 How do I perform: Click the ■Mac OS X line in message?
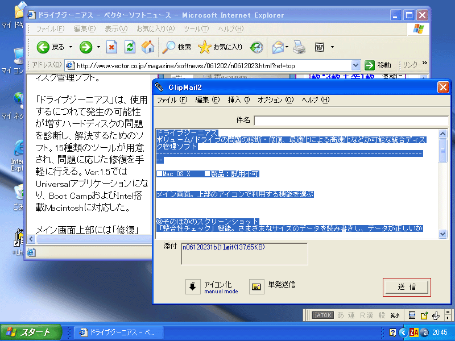(x=208, y=174)
